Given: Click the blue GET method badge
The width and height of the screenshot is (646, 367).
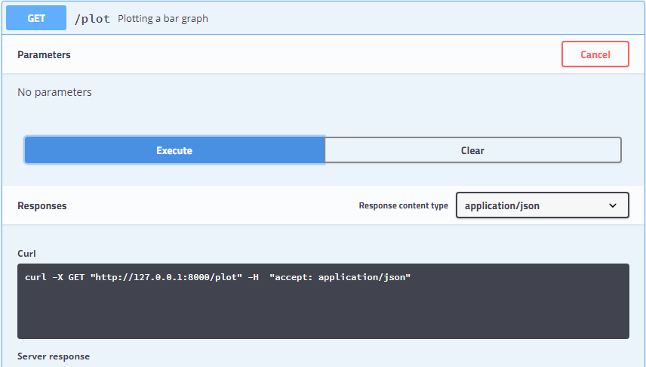Looking at the screenshot, I should [x=36, y=18].
